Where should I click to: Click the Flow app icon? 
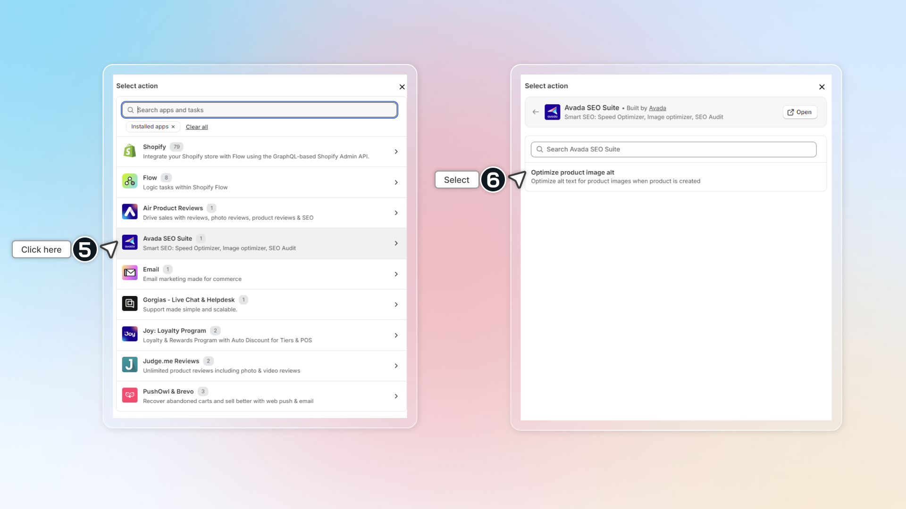(130, 181)
